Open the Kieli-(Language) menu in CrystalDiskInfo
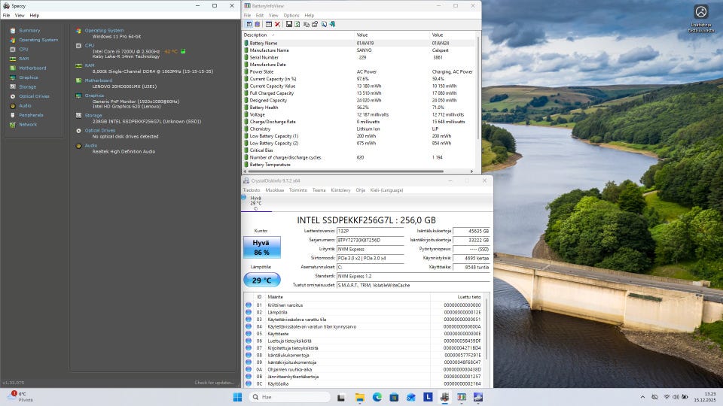This screenshot has width=723, height=406. point(386,190)
